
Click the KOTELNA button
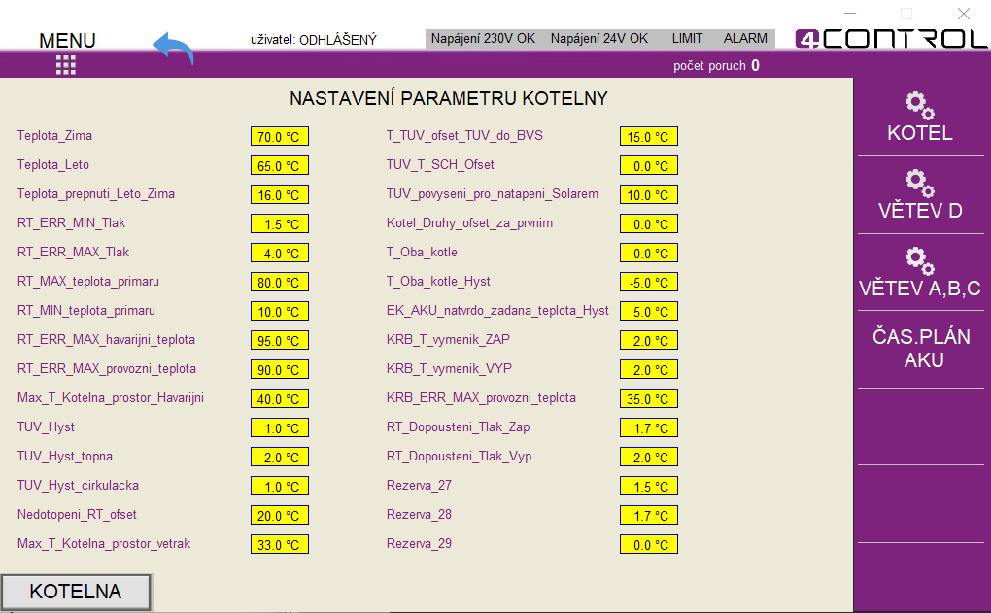pos(76,593)
